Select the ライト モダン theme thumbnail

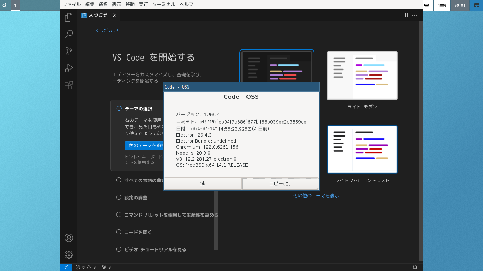click(x=362, y=76)
